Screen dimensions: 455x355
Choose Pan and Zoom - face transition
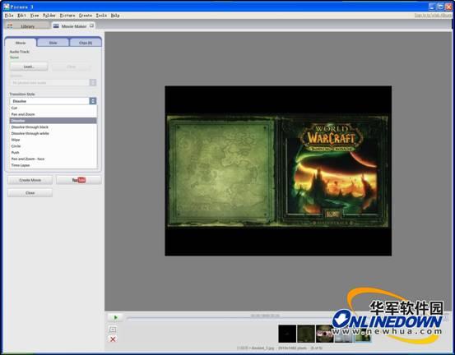(53, 159)
